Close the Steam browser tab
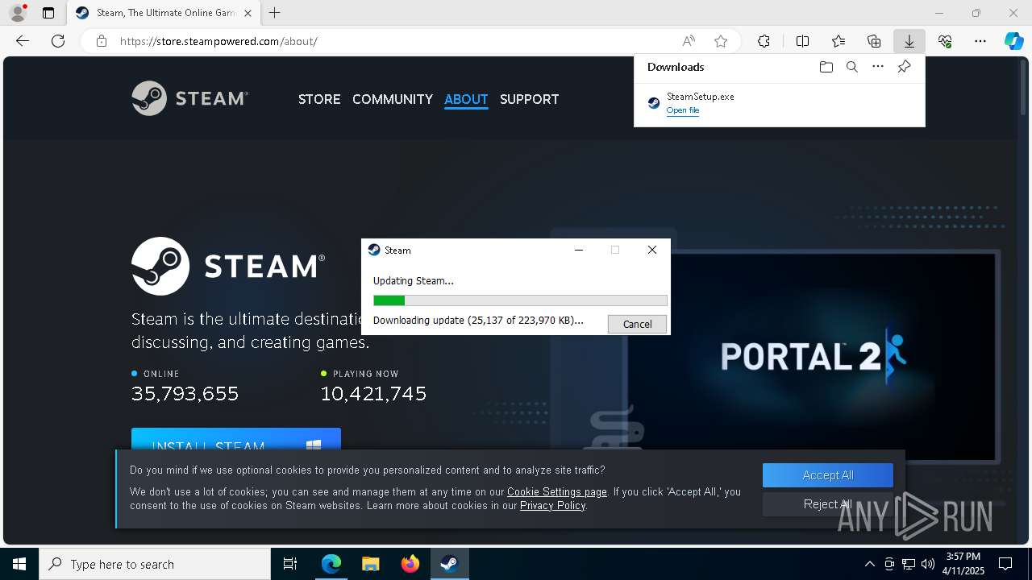The height and width of the screenshot is (580, 1032). [248, 13]
